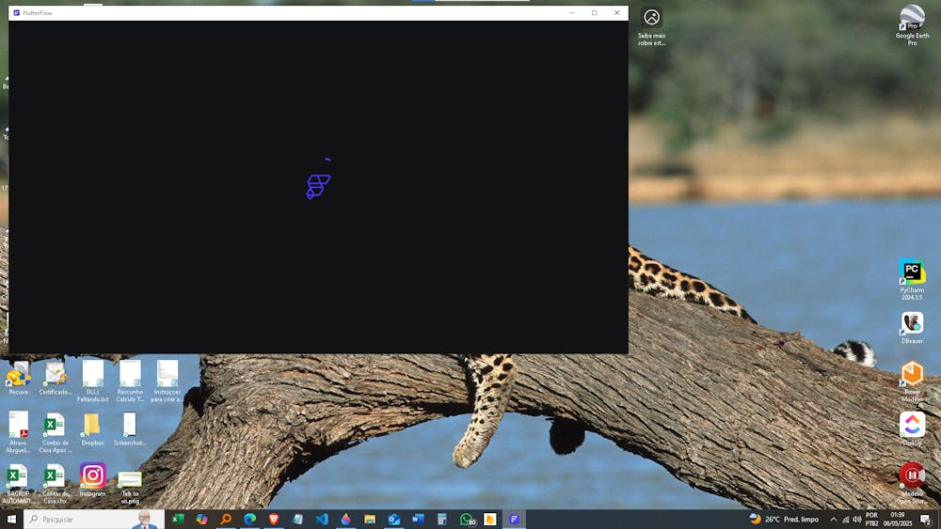Open the notification center icon

coord(926,520)
